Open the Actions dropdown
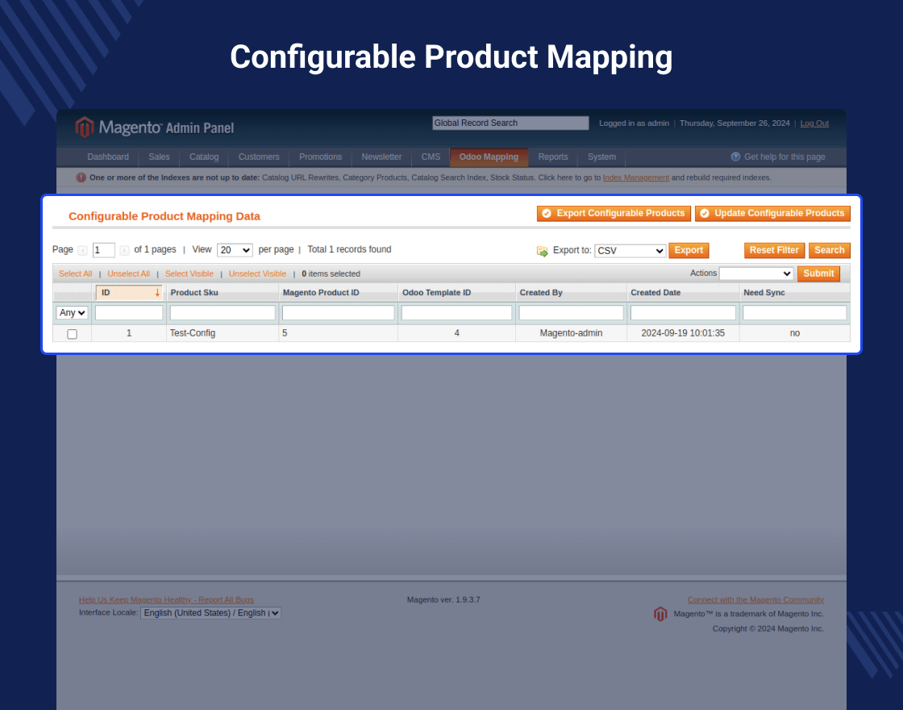This screenshot has width=903, height=710. click(756, 274)
